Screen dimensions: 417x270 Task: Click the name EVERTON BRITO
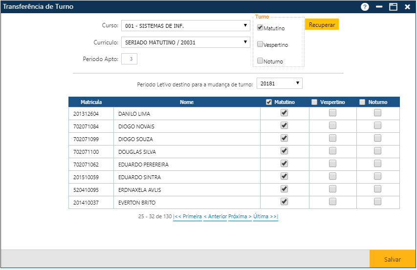[x=137, y=203]
